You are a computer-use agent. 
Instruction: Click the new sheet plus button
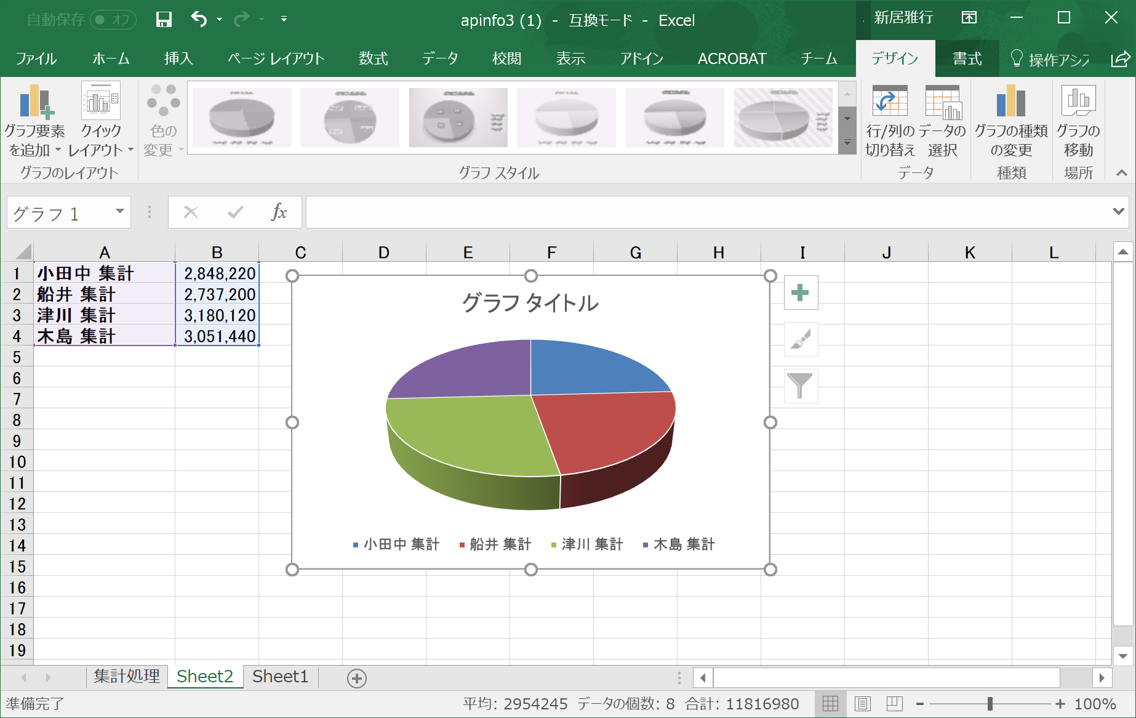tap(357, 678)
